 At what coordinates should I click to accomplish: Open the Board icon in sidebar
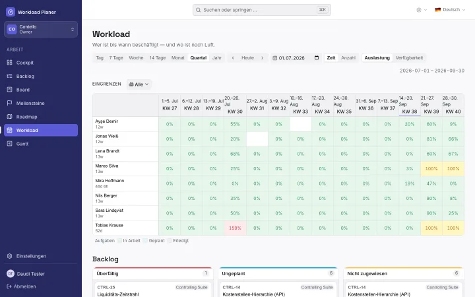(10, 90)
